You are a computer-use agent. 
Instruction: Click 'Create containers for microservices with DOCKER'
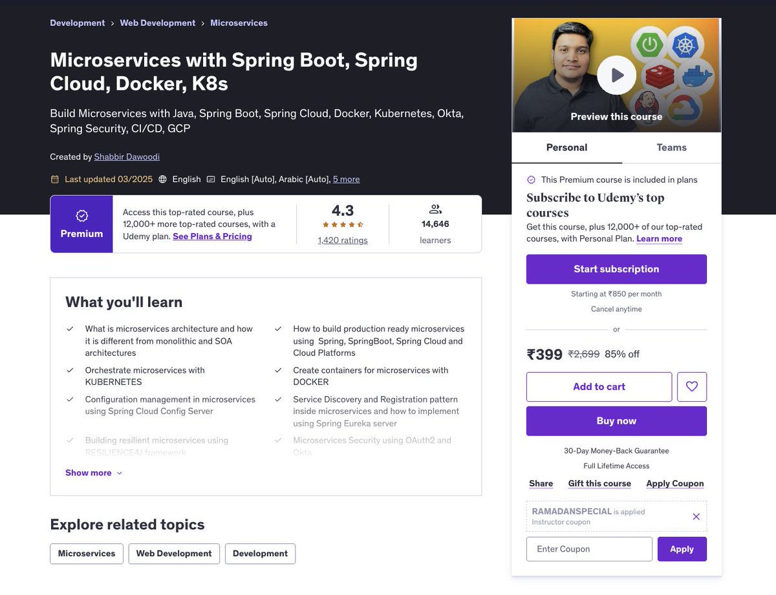[x=371, y=376]
